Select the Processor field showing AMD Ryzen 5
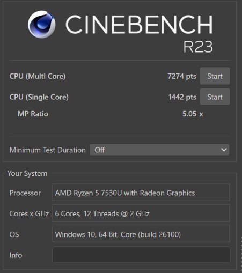This screenshot has width=242, height=273. coord(141,193)
